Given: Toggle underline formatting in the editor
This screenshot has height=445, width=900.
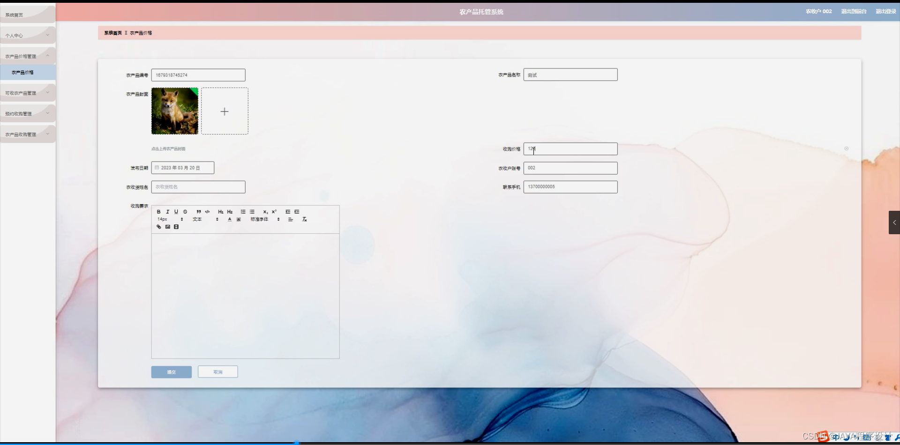Looking at the screenshot, I should tap(176, 212).
